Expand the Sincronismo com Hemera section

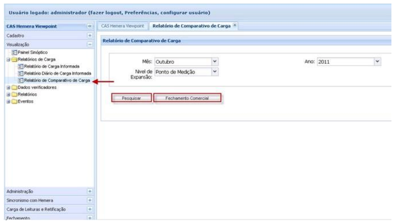click(x=89, y=200)
